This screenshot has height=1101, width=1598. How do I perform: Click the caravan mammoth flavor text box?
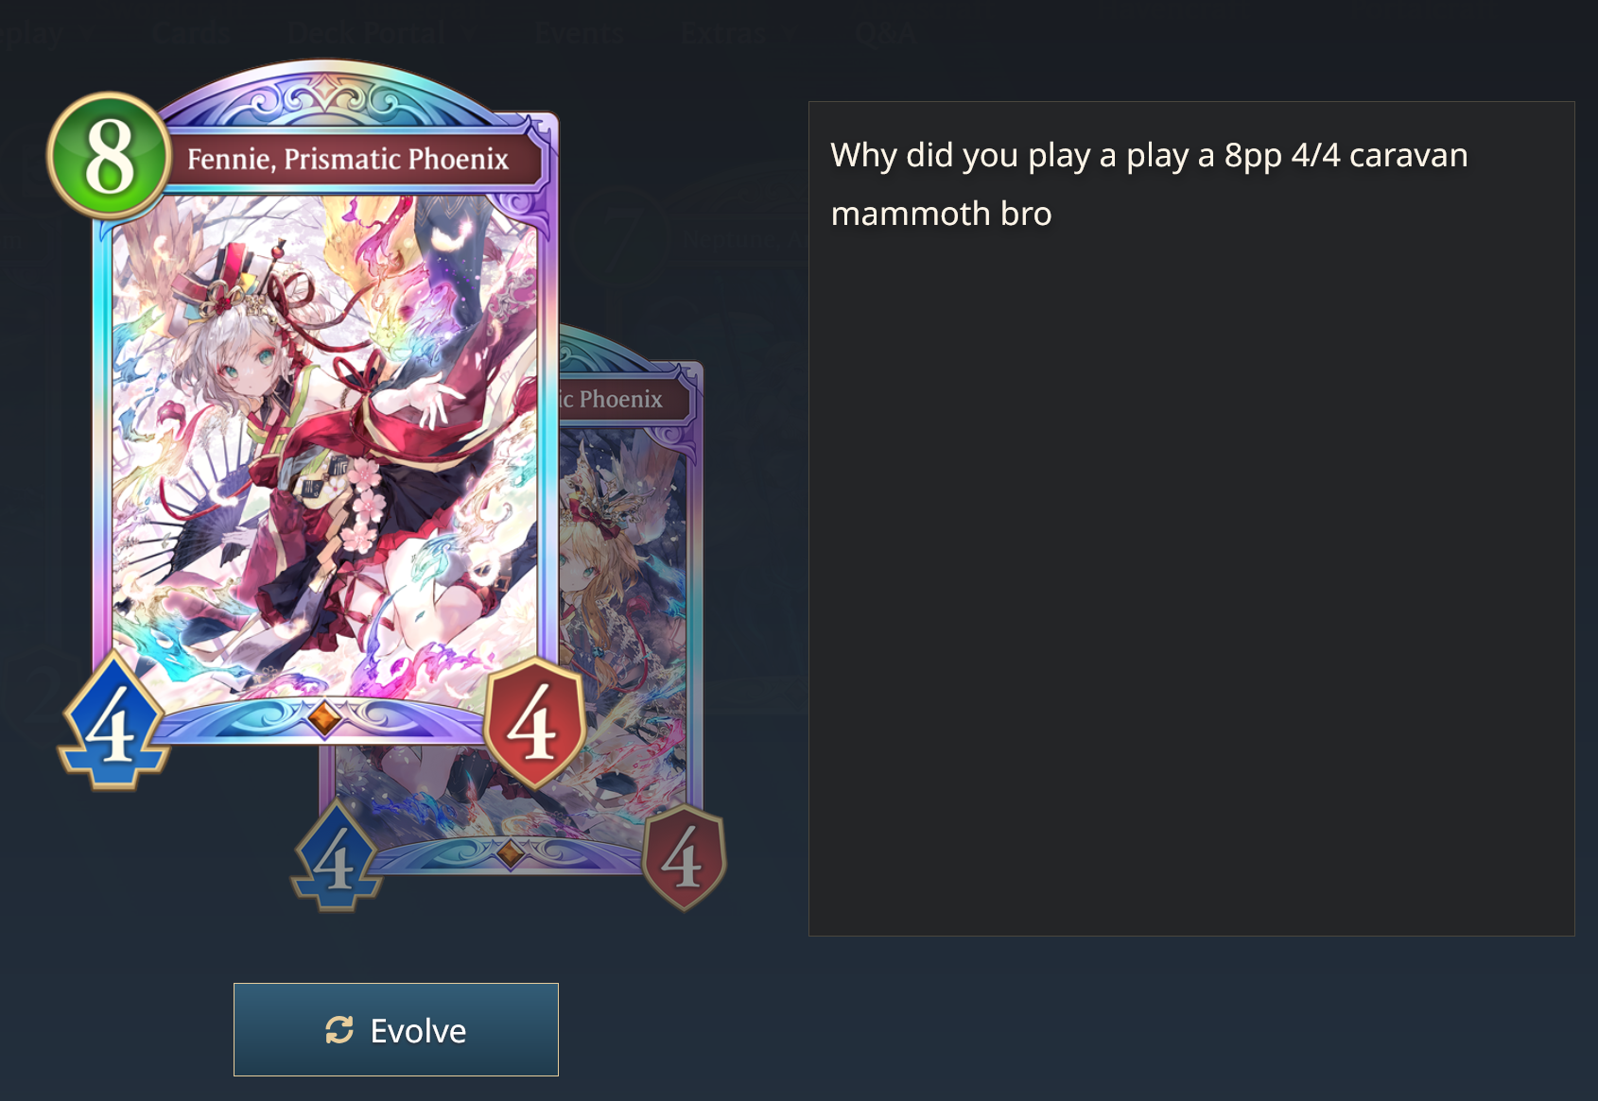(1191, 519)
